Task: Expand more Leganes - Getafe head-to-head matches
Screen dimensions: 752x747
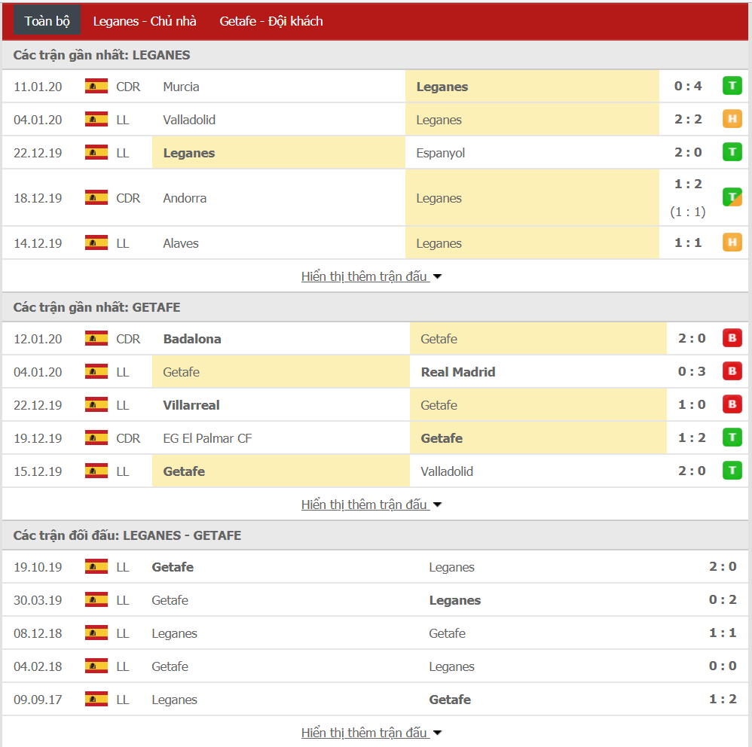Action: [x=371, y=733]
